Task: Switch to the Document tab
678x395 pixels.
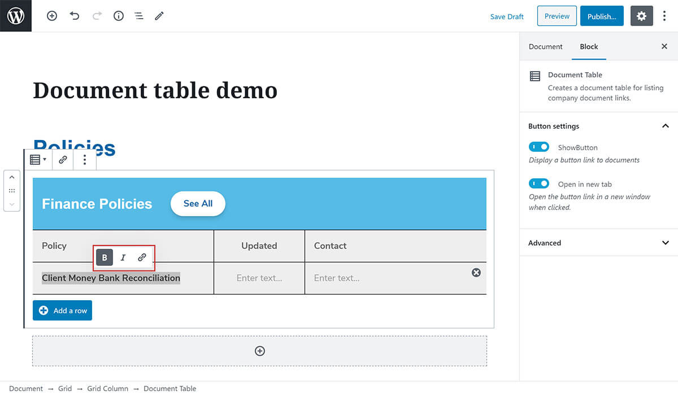Action: (x=545, y=47)
